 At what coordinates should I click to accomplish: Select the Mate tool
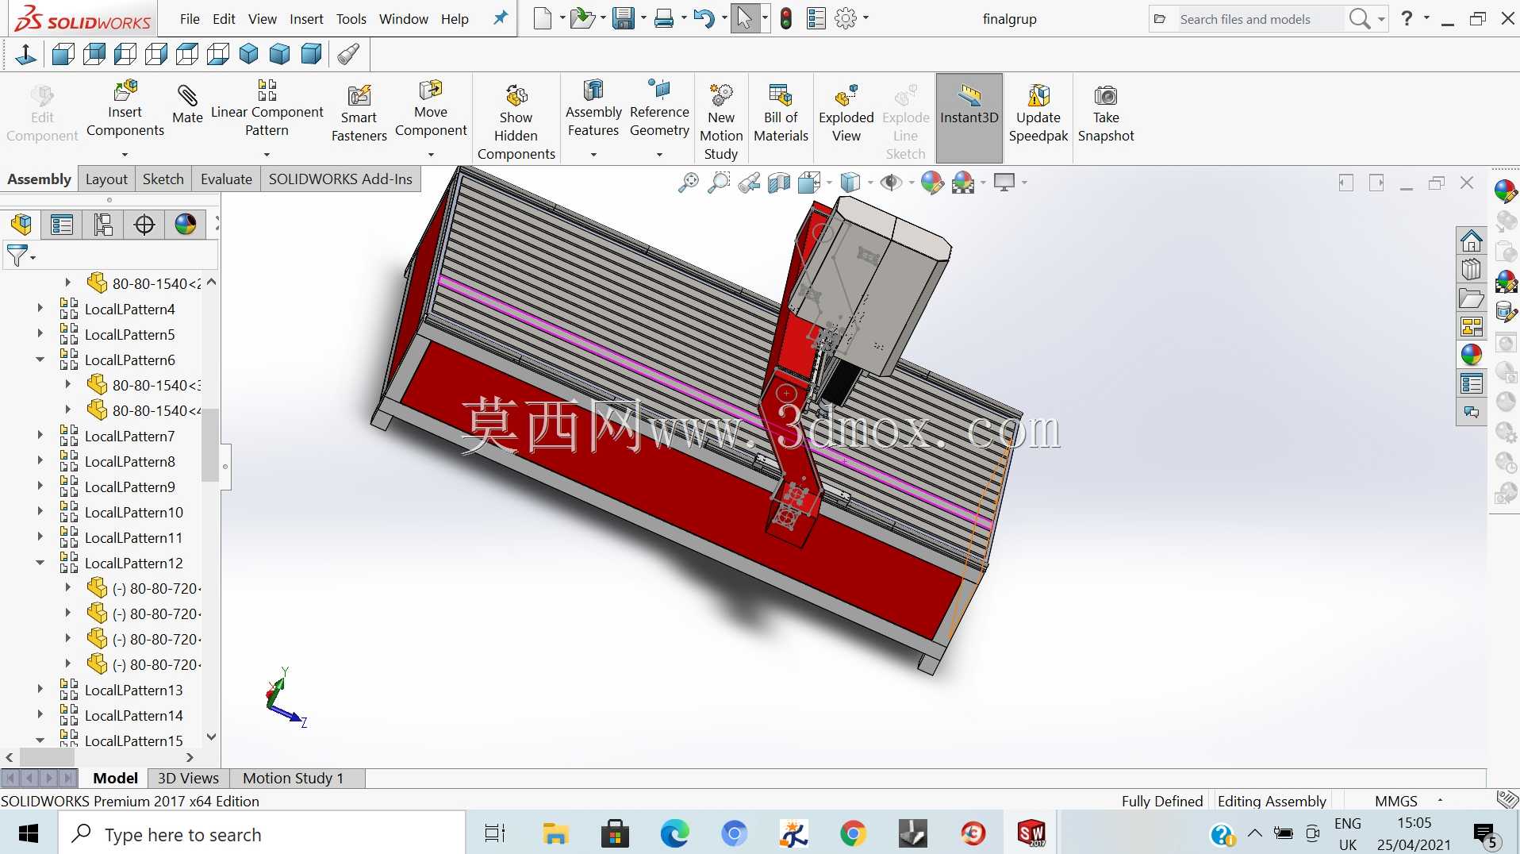(187, 106)
